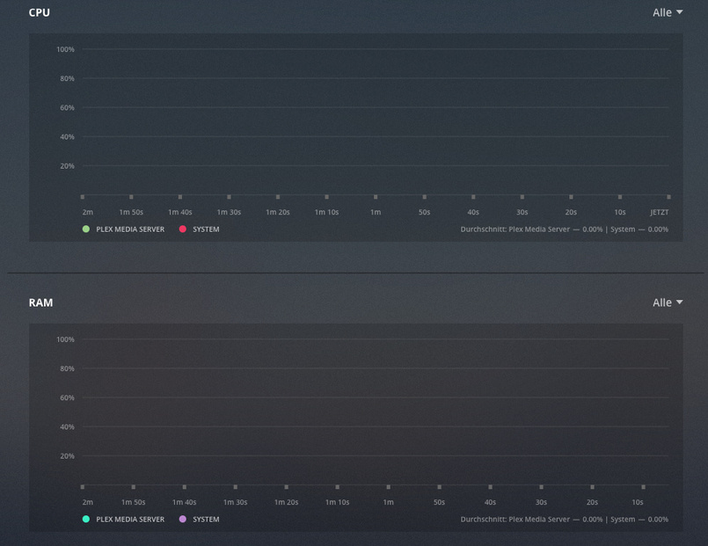
Task: Click the 80% label on RAM chart
Action: (x=67, y=368)
